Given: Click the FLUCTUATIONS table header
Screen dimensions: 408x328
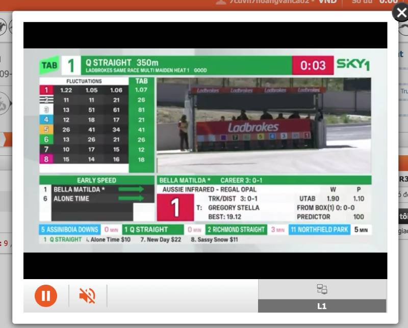Looking at the screenshot, I should [84, 81].
